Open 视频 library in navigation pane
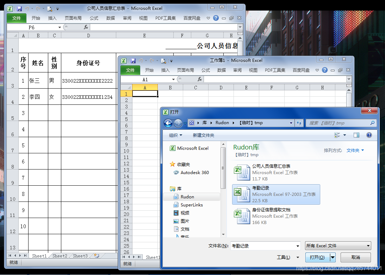The image size is (385, 275). point(185,213)
